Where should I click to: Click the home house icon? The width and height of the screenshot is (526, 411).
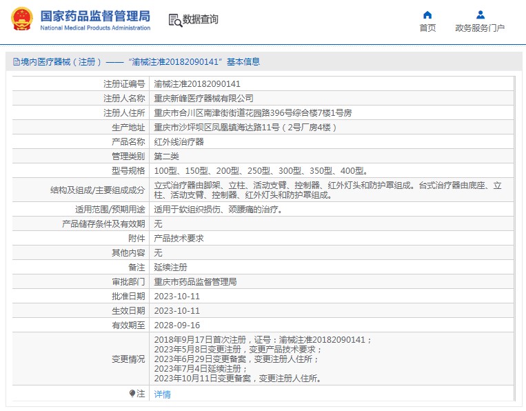coord(427,14)
